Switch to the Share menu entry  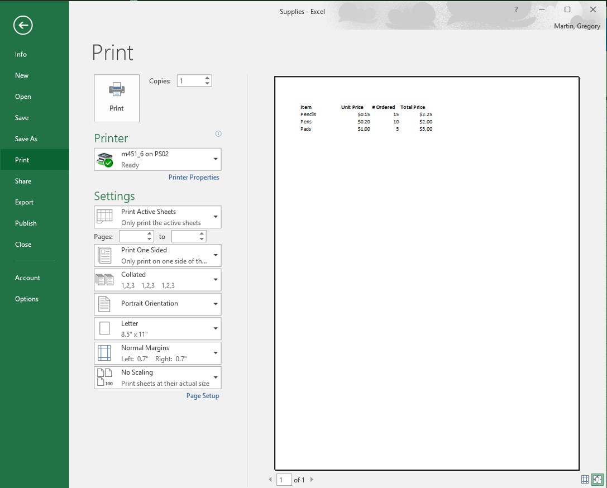pyautogui.click(x=23, y=181)
